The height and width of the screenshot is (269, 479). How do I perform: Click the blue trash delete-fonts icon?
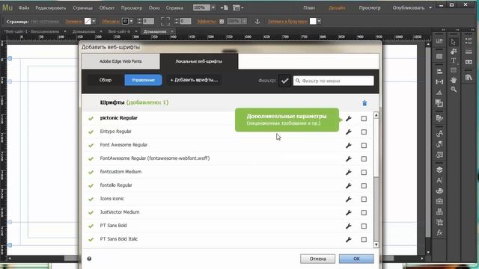pos(364,103)
